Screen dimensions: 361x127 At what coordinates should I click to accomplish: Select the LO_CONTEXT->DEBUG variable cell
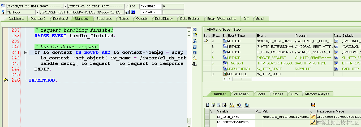click(236, 122)
